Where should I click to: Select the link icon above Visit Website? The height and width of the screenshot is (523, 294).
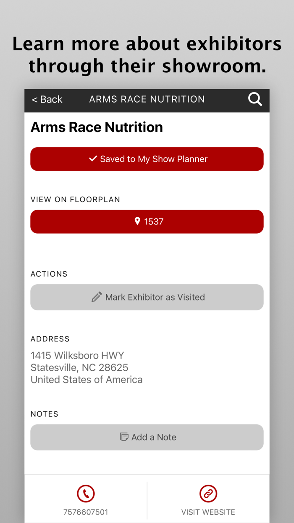[x=207, y=494]
